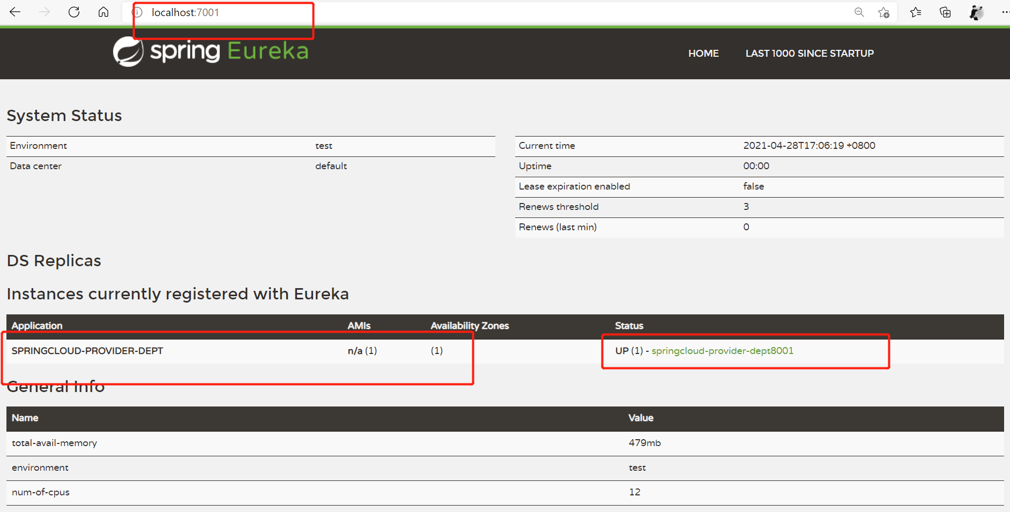Select the 'default' data center value
Image resolution: width=1010 pixels, height=512 pixels.
331,166
